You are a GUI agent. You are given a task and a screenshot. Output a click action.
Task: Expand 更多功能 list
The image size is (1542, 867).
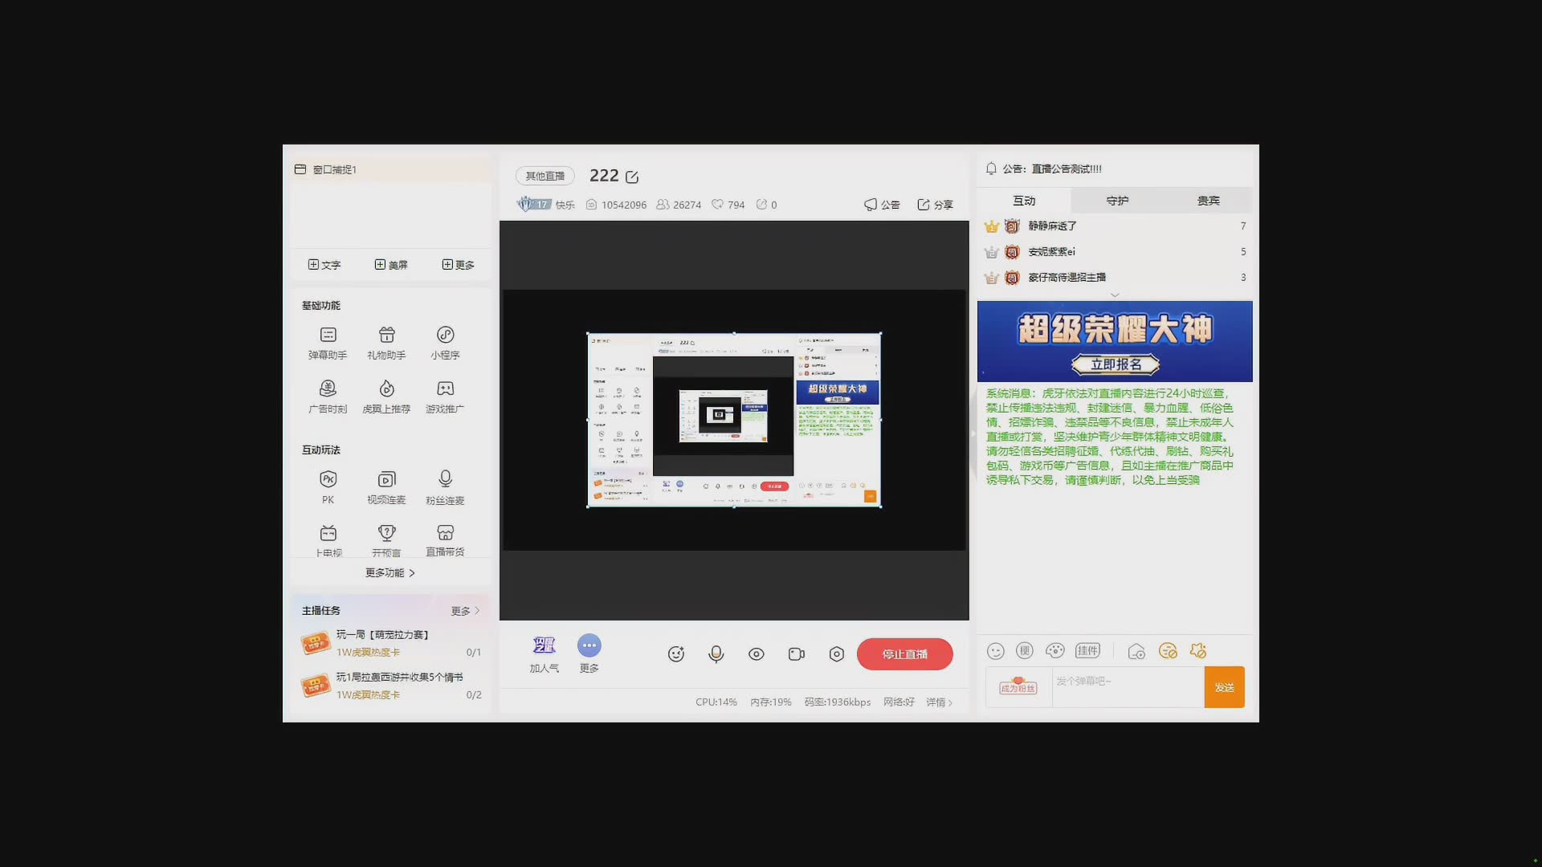(390, 573)
